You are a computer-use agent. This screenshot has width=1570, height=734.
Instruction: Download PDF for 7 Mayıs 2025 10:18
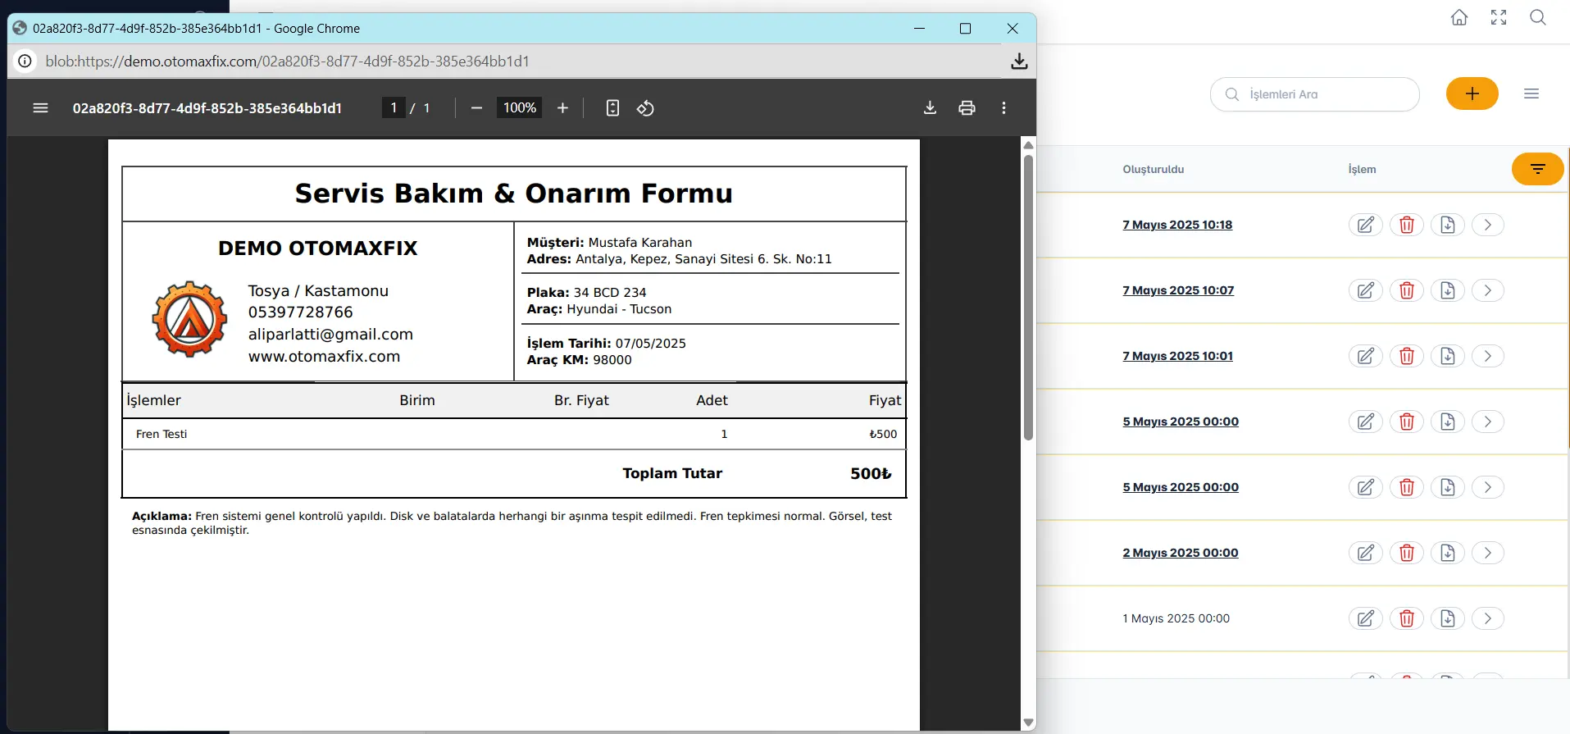click(1448, 225)
